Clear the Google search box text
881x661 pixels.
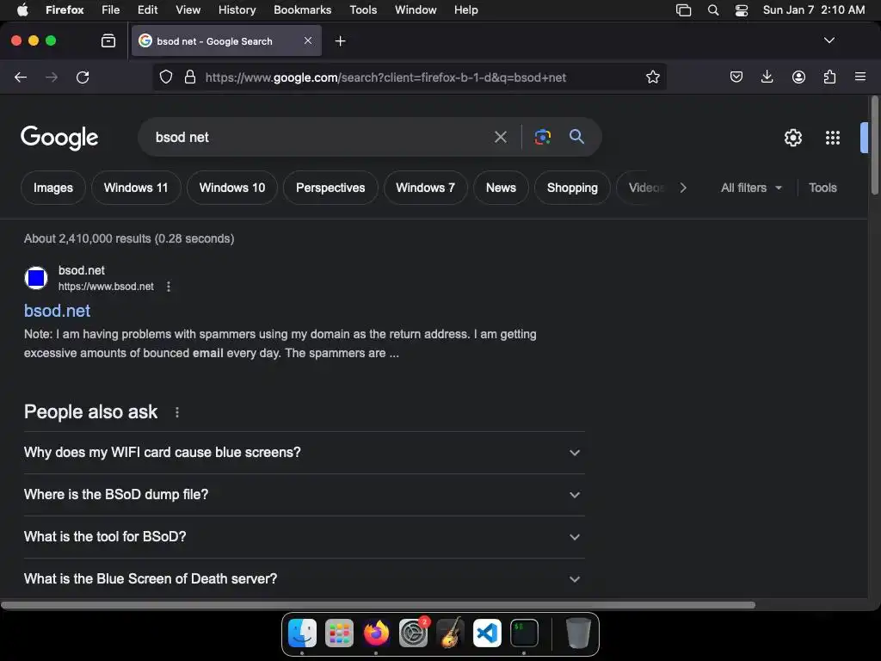point(500,137)
